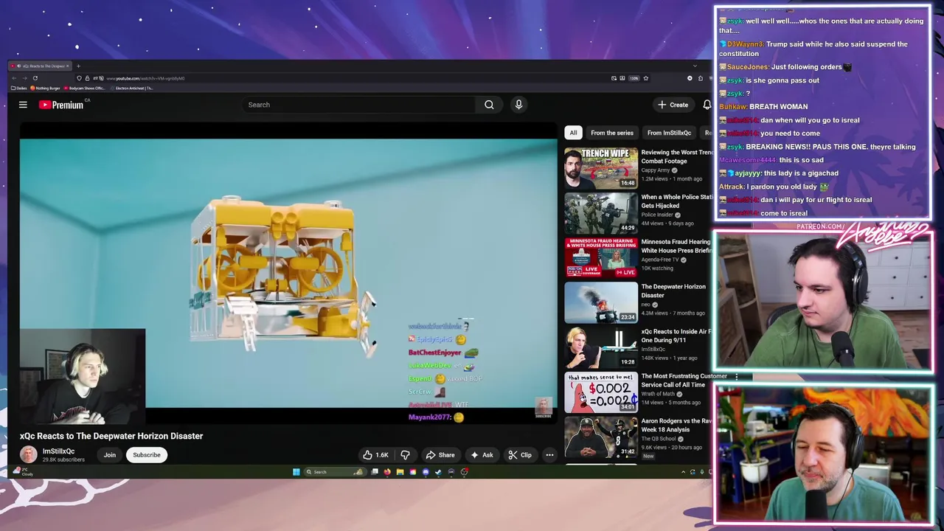Open the browser tab list dropdown arrow

[695, 66]
